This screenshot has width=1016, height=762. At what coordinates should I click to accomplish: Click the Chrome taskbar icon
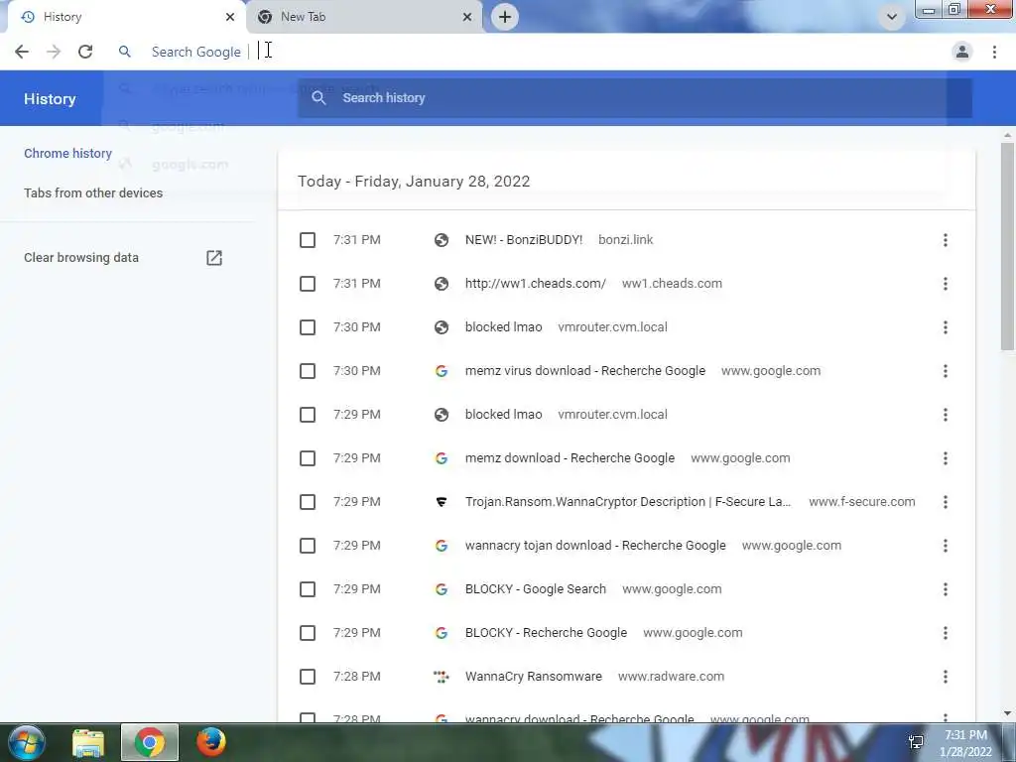click(150, 742)
